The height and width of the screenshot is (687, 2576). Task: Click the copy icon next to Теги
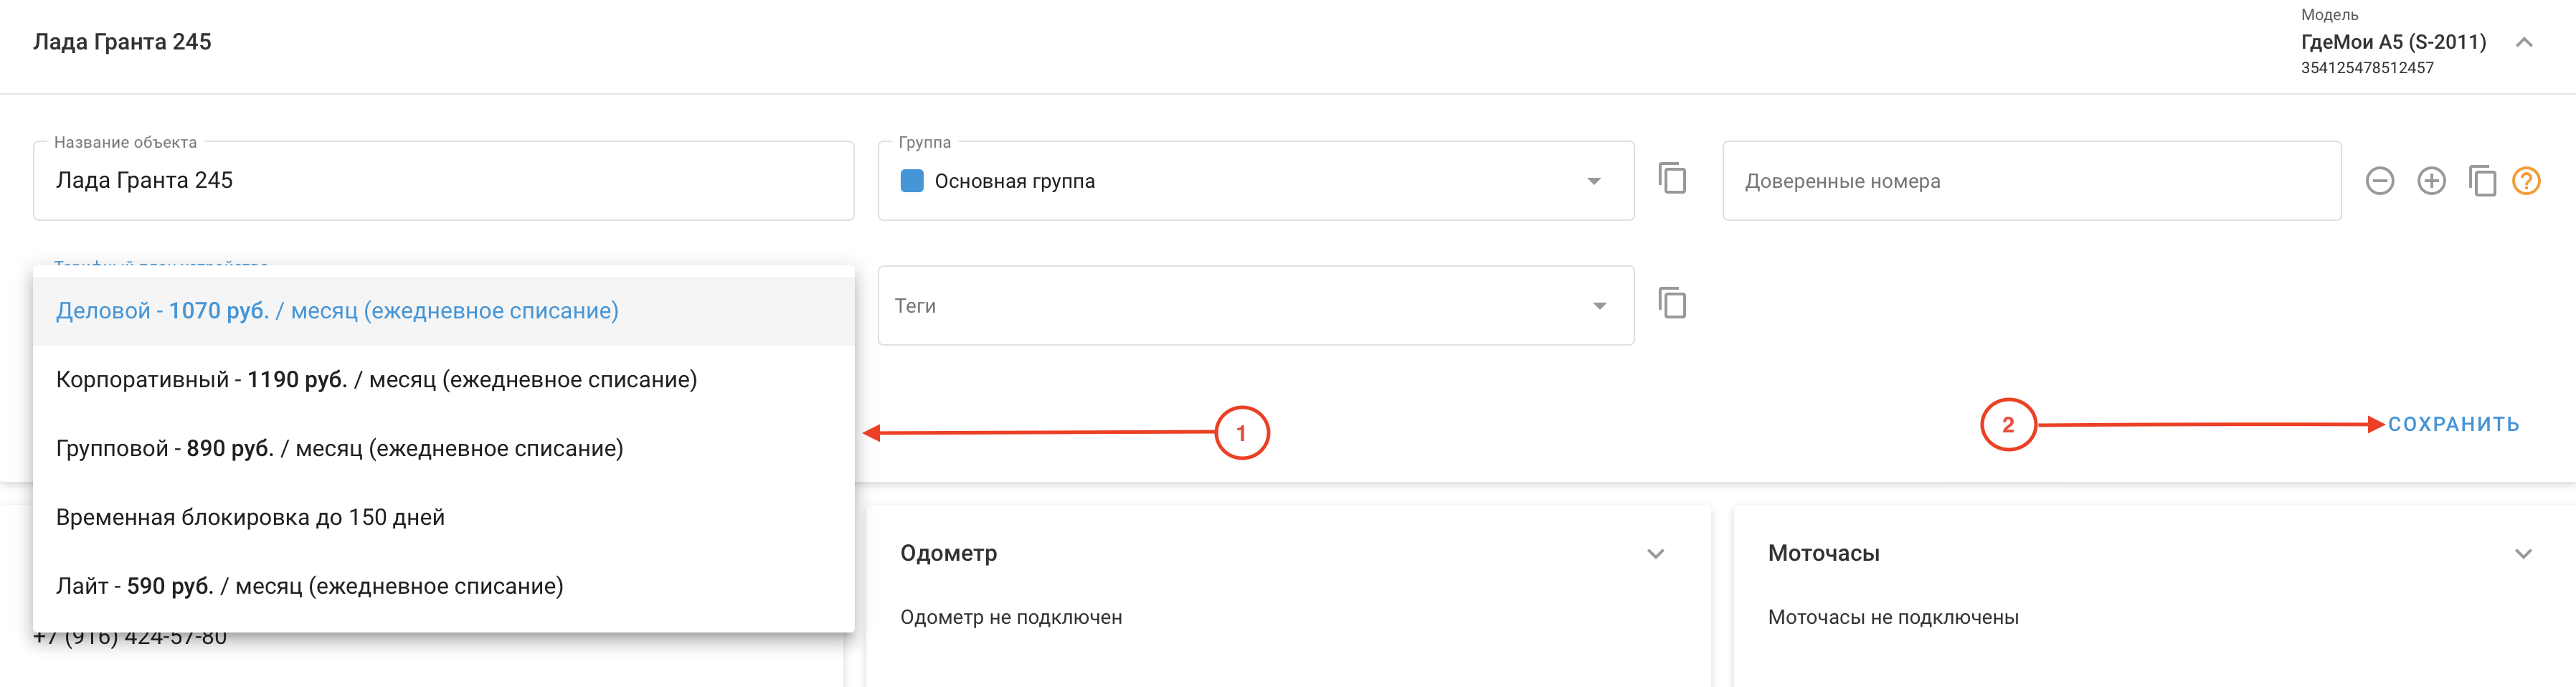1672,303
